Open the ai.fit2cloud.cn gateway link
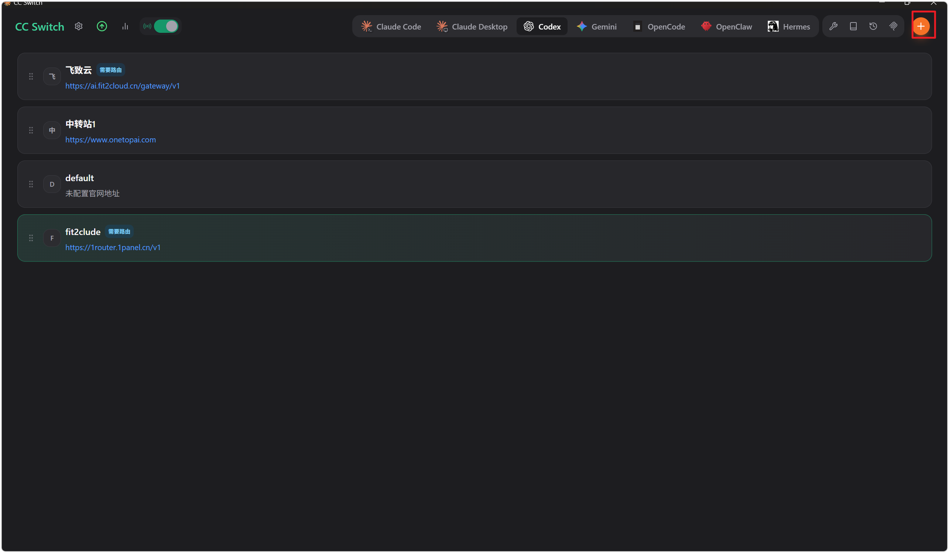The image size is (949, 553). 122,86
